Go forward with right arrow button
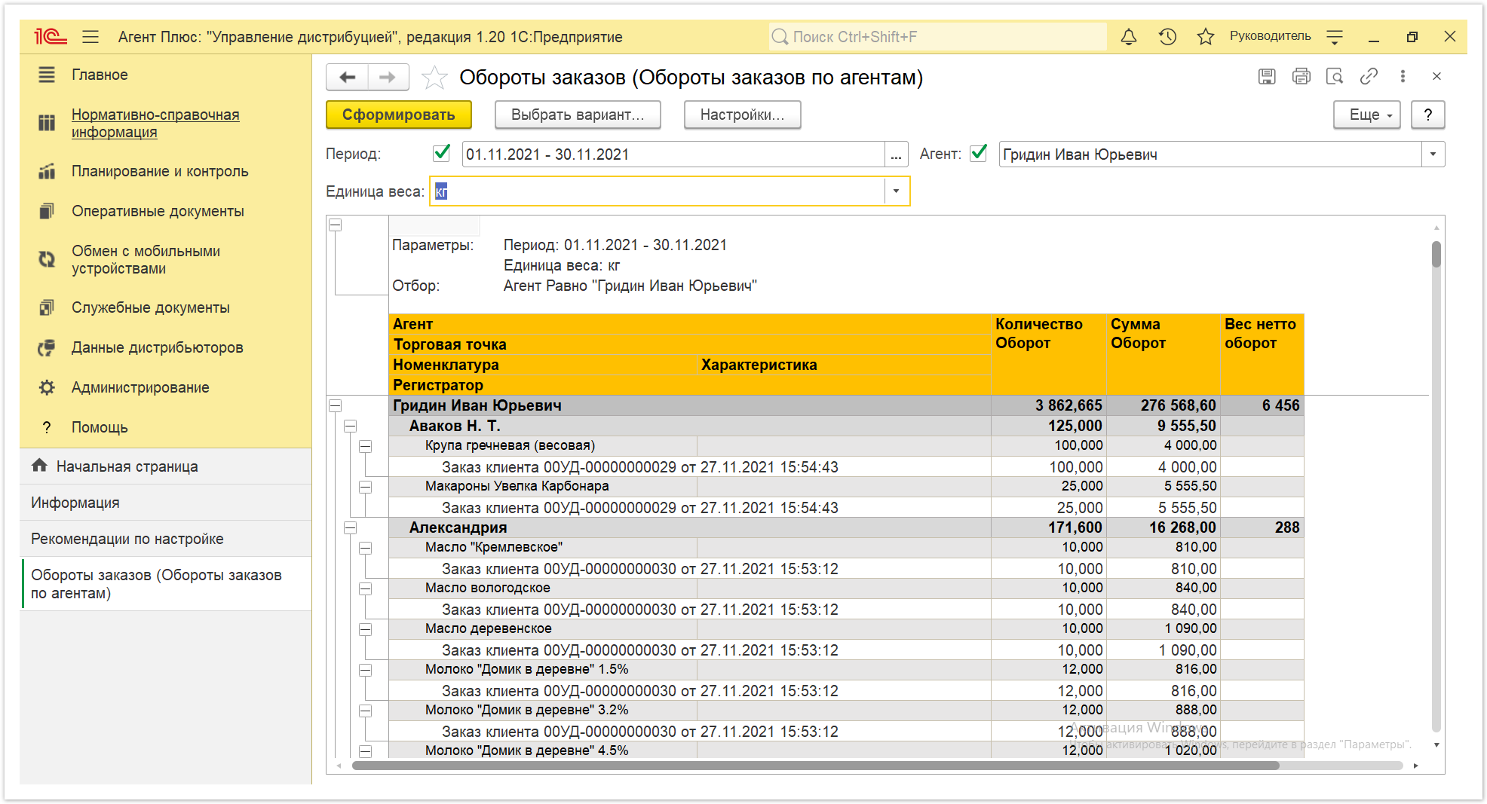 coord(388,77)
